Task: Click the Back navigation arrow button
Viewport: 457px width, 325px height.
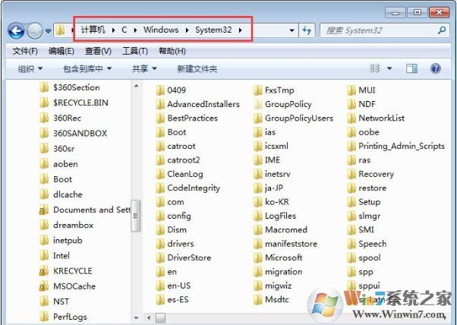Action: (16, 31)
